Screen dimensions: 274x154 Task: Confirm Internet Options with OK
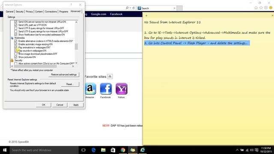(x=44, y=105)
